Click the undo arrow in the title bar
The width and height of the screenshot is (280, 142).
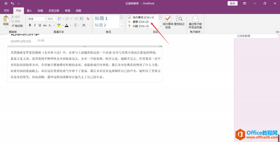(x=12, y=3)
